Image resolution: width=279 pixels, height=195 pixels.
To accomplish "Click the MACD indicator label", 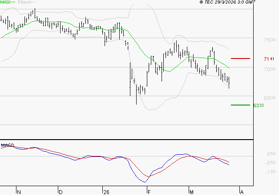I will click(x=8, y=145).
